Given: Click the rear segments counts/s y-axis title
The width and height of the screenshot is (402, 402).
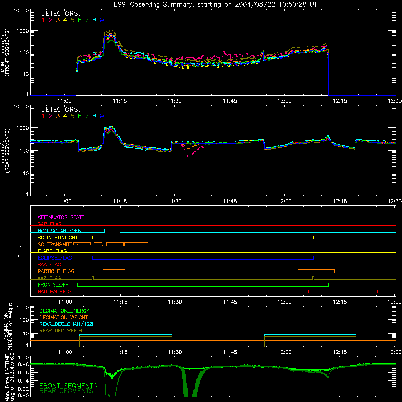Looking at the screenshot, I should (5, 150).
